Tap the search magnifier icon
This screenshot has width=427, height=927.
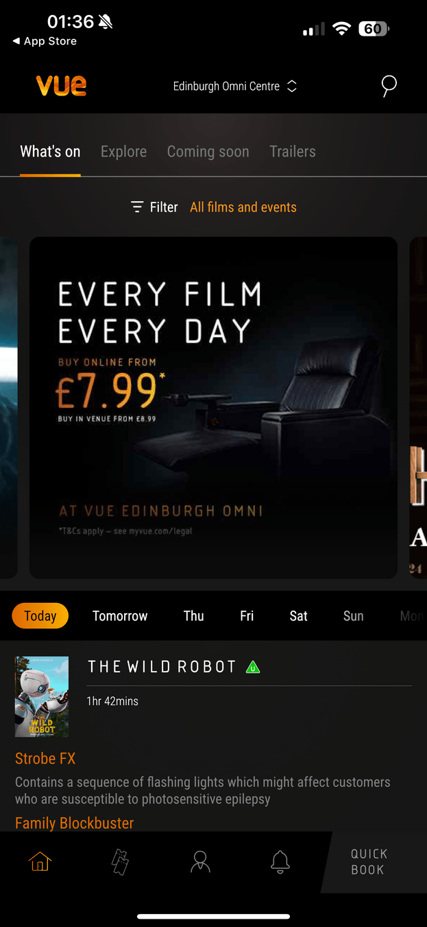tap(389, 87)
